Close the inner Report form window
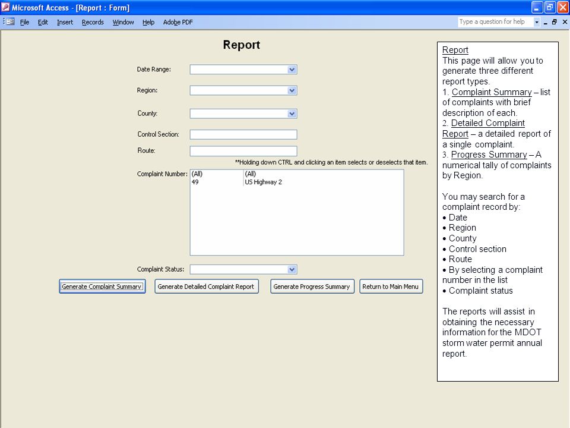The height and width of the screenshot is (428, 570). click(x=565, y=22)
